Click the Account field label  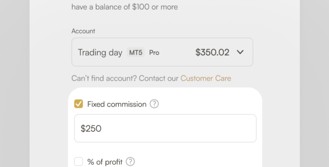point(83,31)
